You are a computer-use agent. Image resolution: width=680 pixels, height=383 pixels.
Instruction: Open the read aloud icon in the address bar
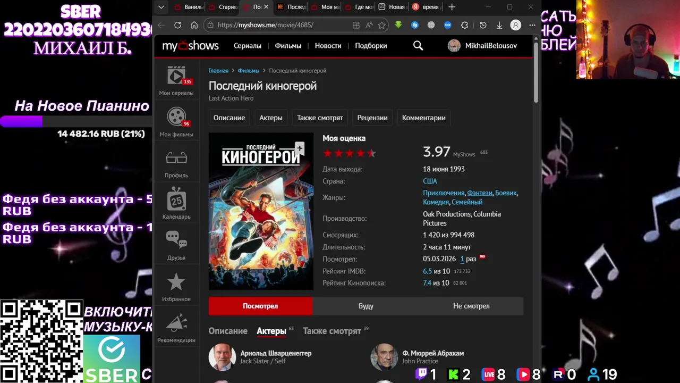click(369, 25)
